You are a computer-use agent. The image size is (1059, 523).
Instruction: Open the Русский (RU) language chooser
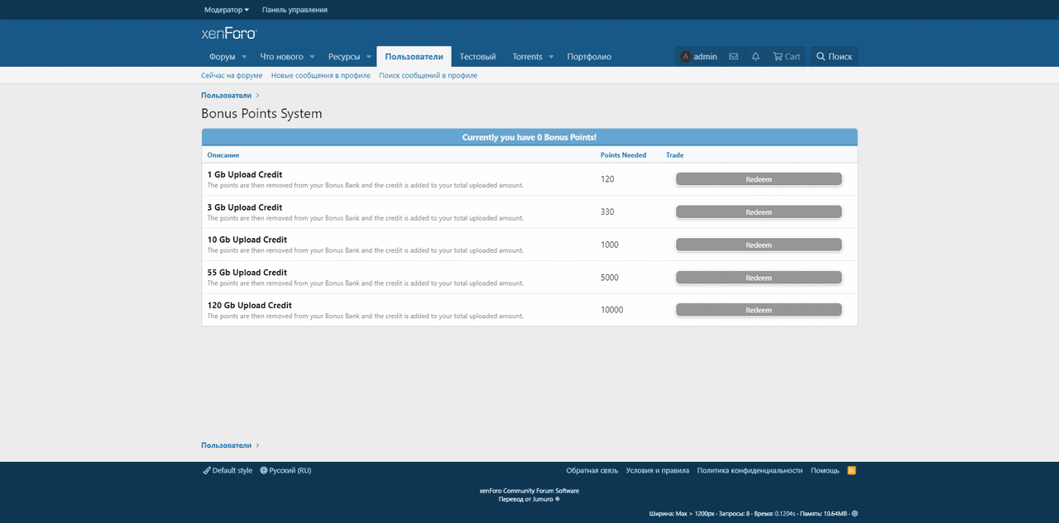pyautogui.click(x=285, y=470)
